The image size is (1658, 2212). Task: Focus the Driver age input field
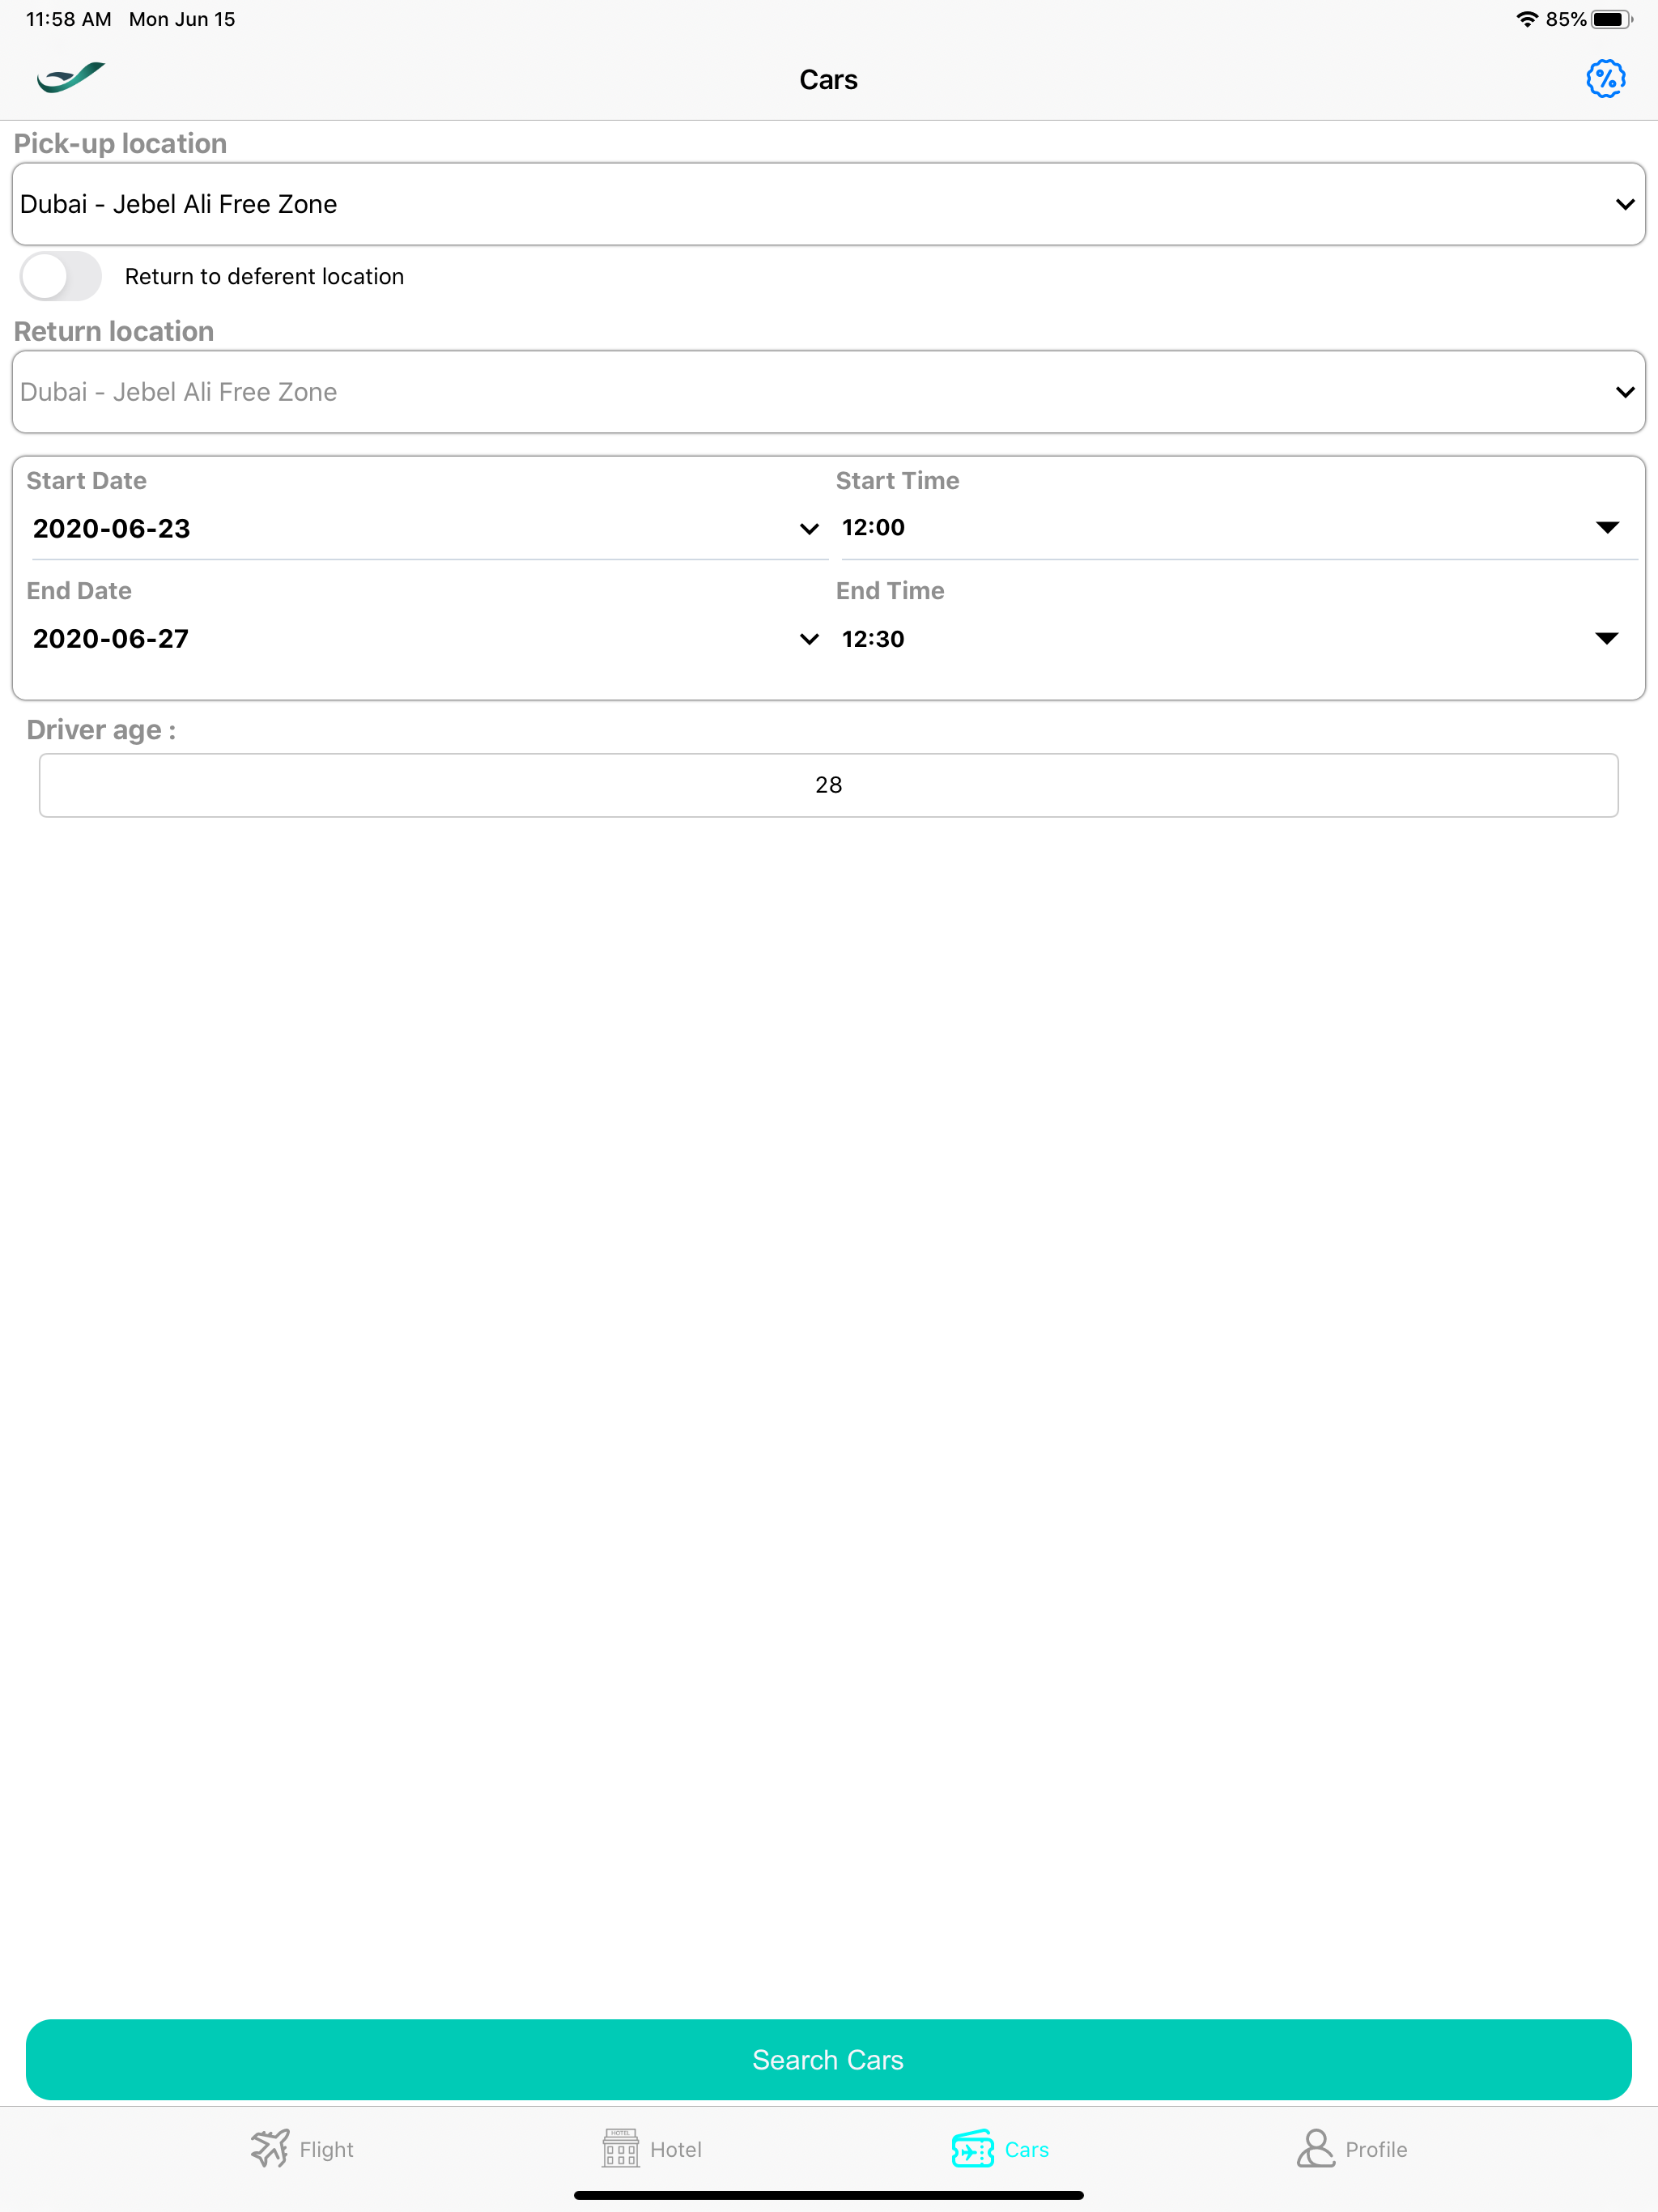tap(829, 785)
